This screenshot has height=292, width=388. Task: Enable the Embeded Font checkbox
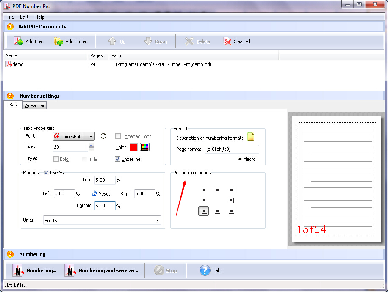coord(118,136)
